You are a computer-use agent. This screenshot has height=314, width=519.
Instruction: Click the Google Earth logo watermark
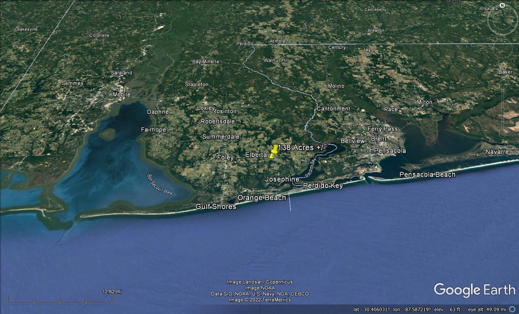(x=474, y=290)
